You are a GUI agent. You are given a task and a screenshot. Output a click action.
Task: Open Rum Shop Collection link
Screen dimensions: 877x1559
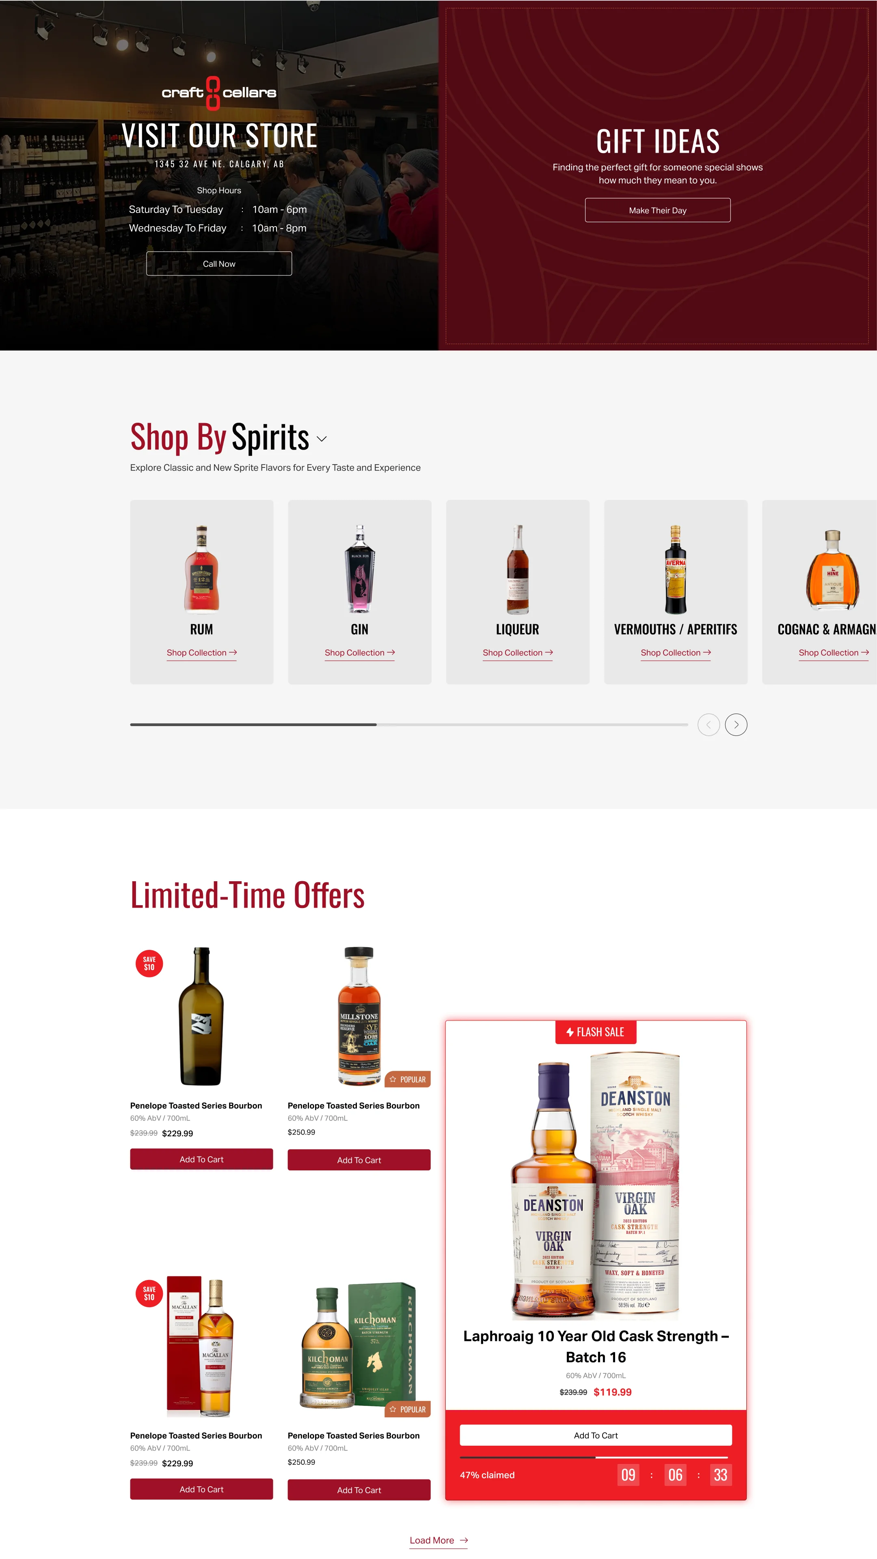(201, 653)
